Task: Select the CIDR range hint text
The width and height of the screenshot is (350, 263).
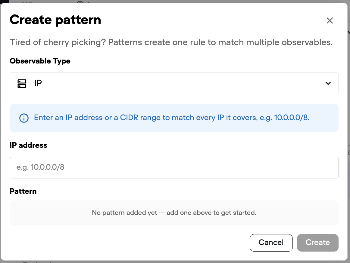Action: [x=172, y=118]
